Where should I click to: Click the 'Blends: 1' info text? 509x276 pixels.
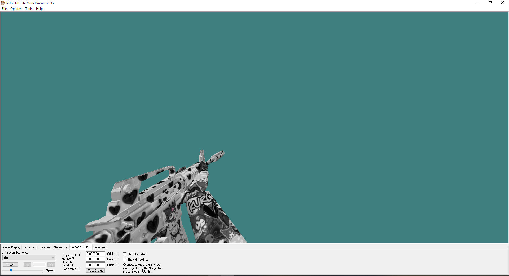(x=67, y=265)
